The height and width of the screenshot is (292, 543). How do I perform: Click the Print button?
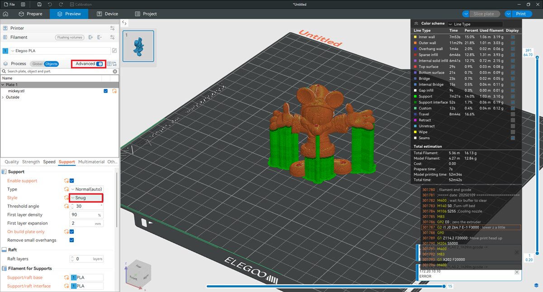click(x=521, y=14)
